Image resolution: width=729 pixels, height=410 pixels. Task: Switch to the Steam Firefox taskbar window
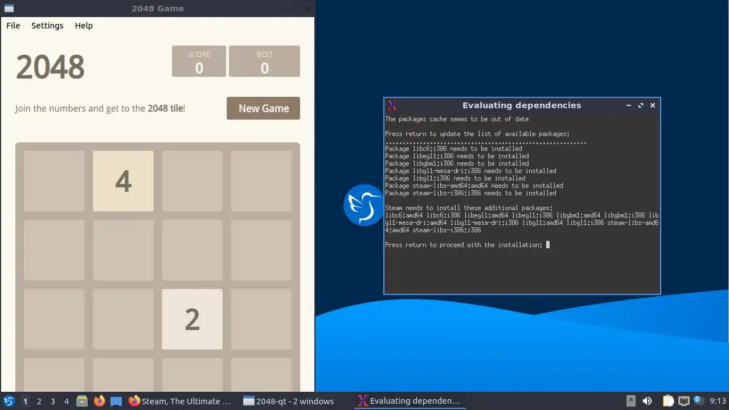tap(181, 401)
